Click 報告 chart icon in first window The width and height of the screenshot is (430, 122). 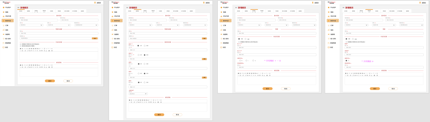point(4,30)
